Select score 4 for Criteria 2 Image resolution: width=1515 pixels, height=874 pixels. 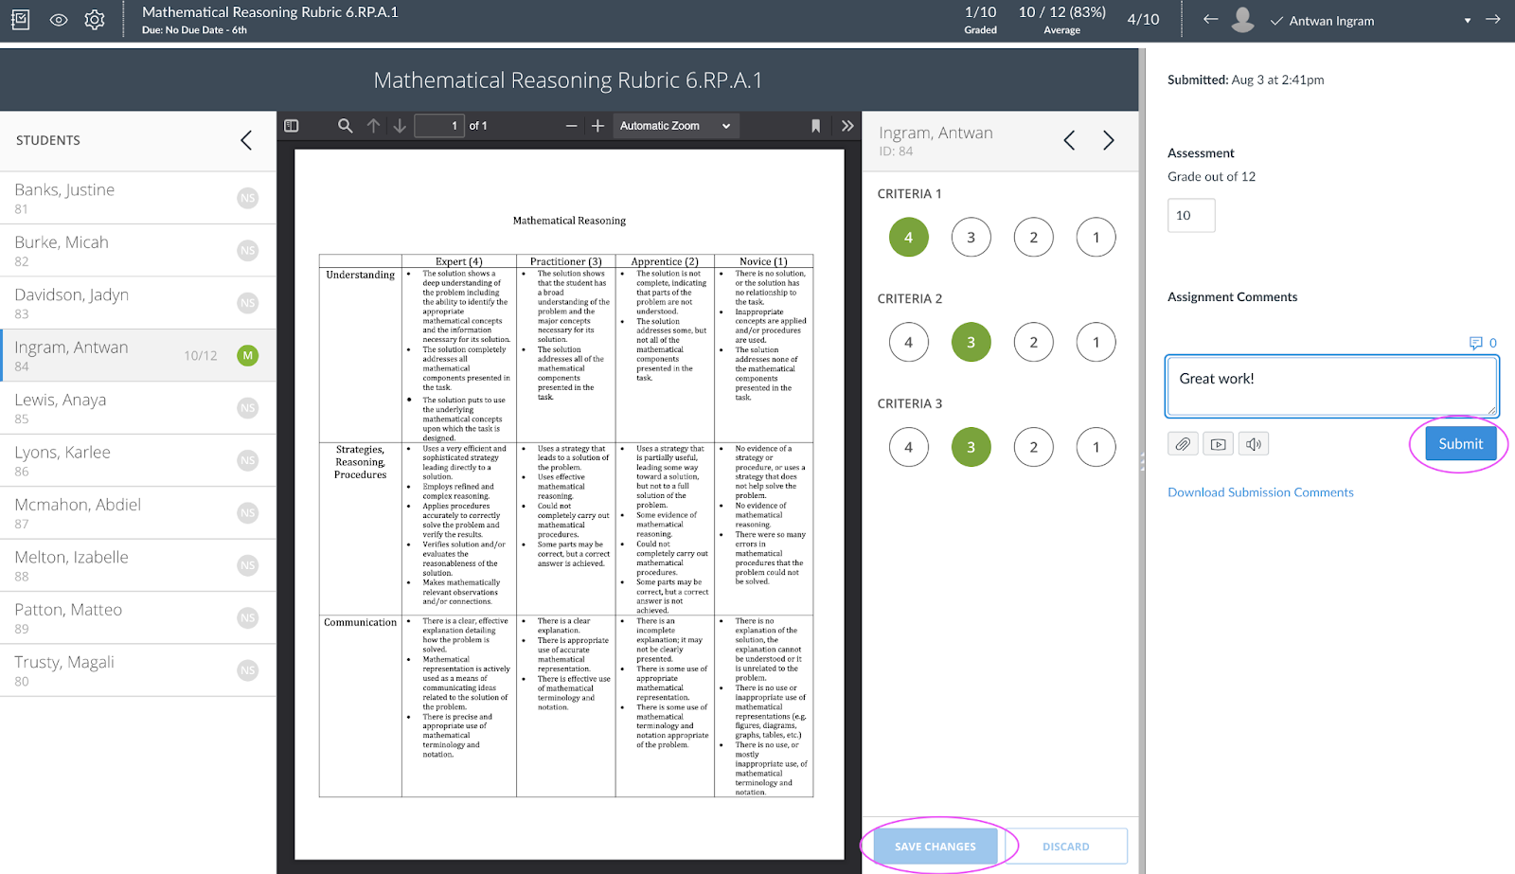click(908, 342)
